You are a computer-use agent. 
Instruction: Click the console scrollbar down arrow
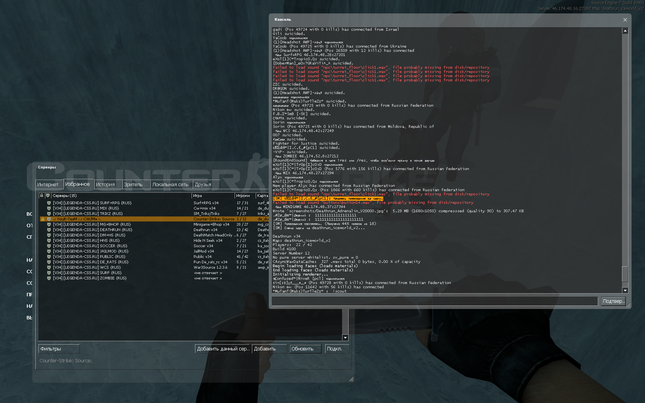[625, 291]
